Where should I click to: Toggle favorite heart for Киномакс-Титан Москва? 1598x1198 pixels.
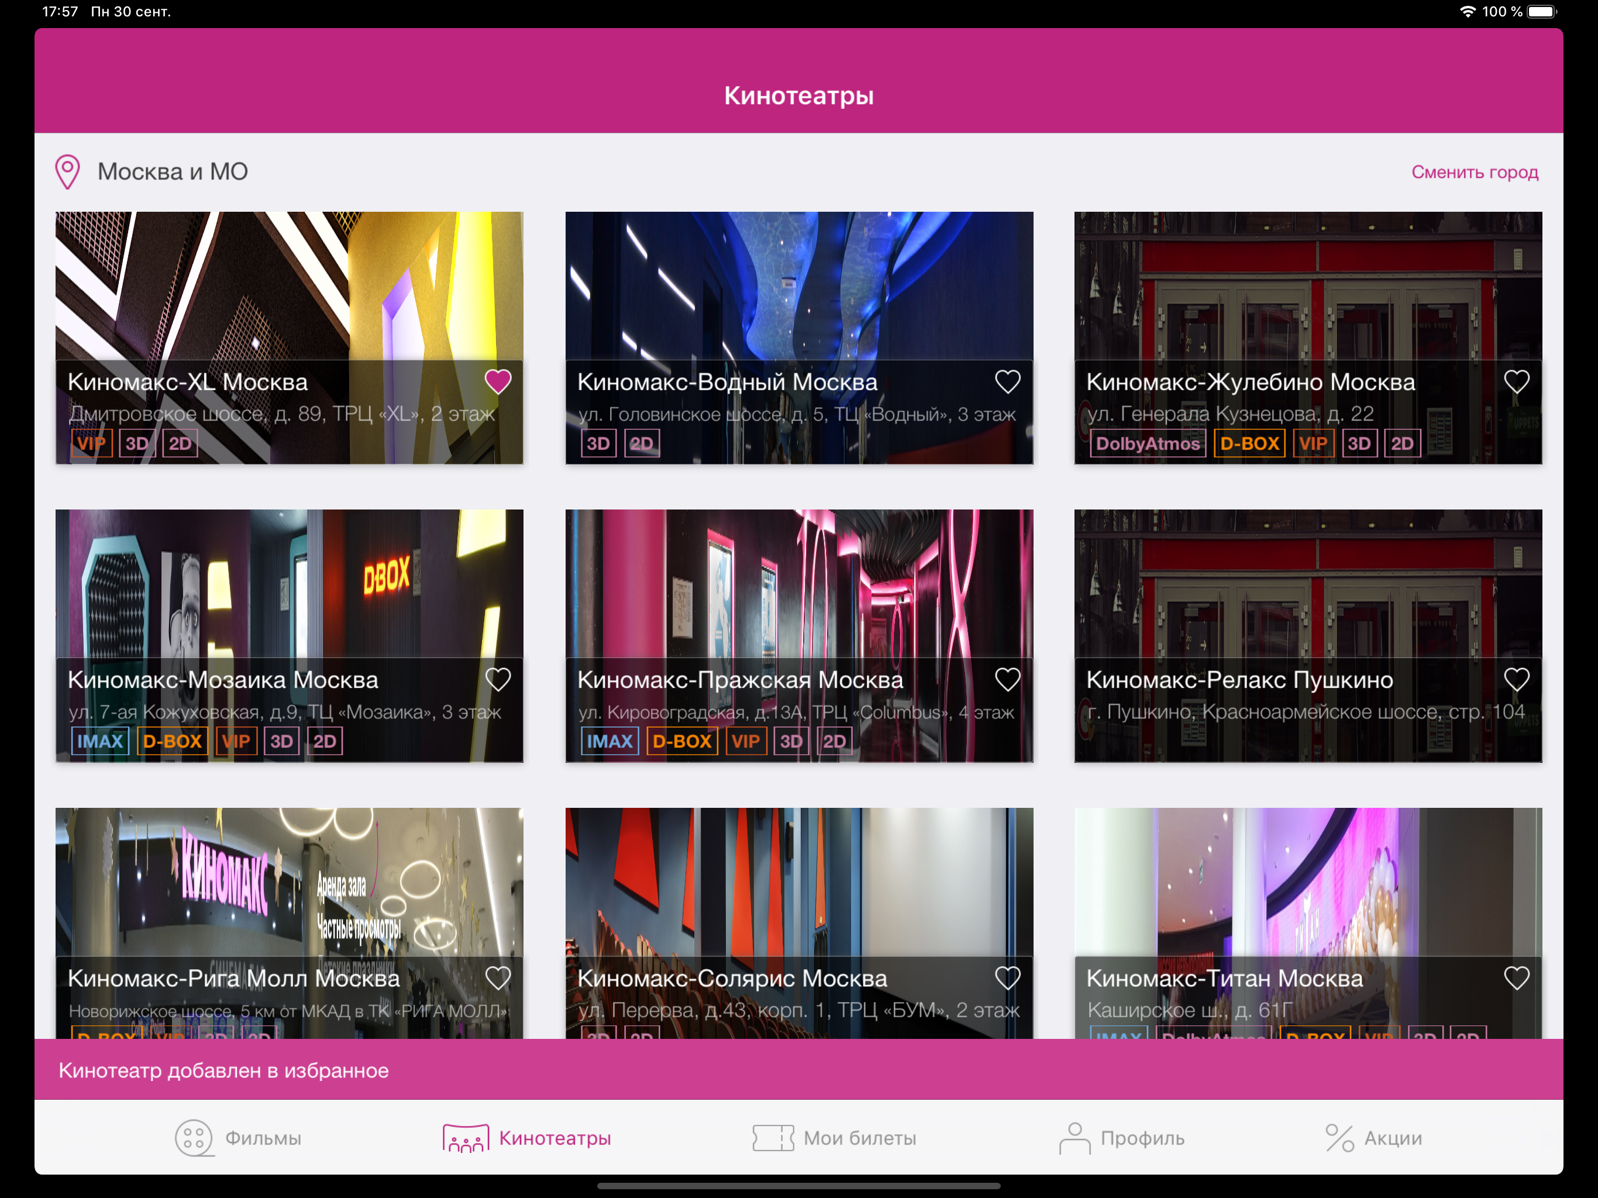pyautogui.click(x=1516, y=977)
